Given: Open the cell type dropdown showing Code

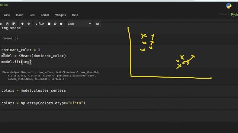Looking at the screenshot, I should pyautogui.click(x=79, y=24).
